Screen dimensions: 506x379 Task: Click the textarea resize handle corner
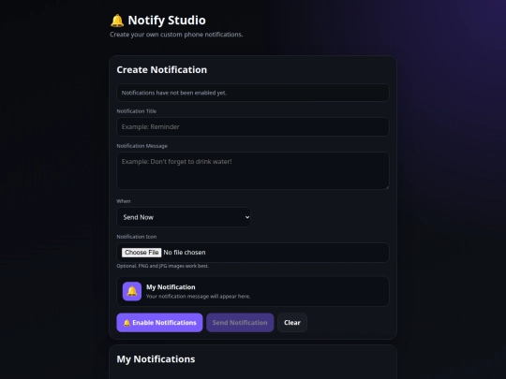387,187
